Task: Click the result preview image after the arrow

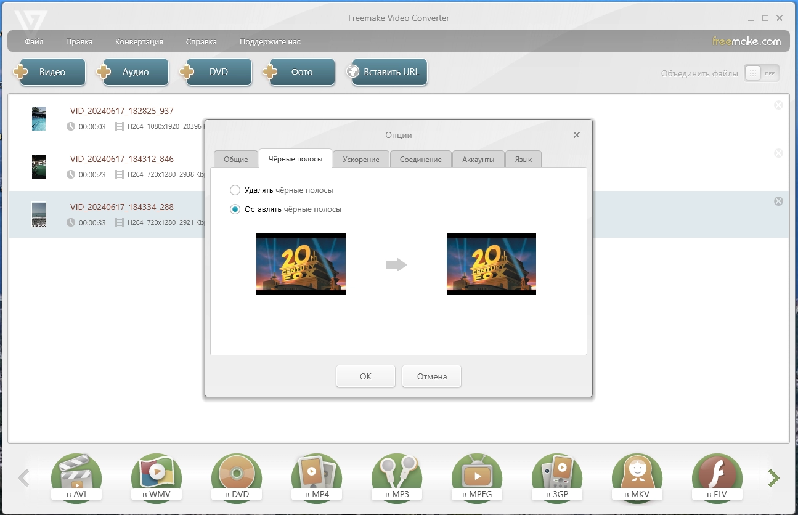Action: click(x=491, y=264)
